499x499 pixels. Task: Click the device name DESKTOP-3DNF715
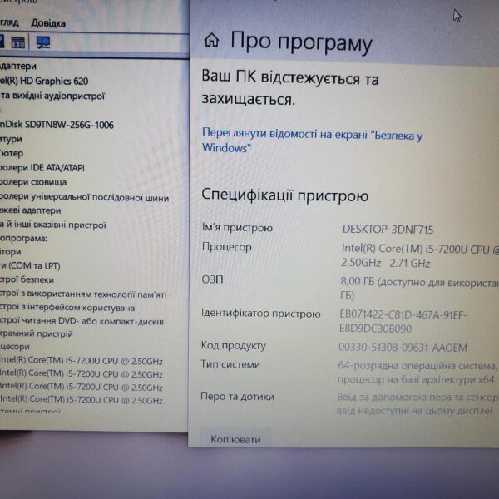pos(388,230)
